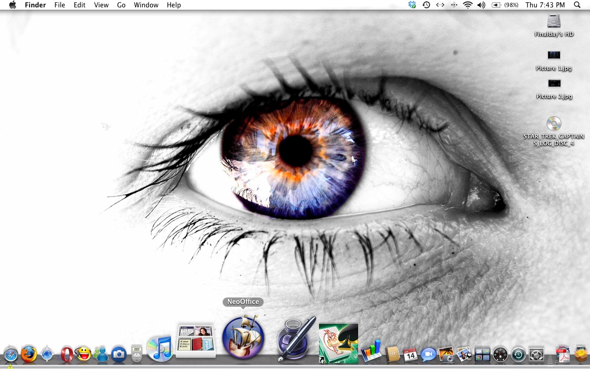590x369 pixels.
Task: Open Yahoo Messenger smiley icon
Action: point(83,354)
